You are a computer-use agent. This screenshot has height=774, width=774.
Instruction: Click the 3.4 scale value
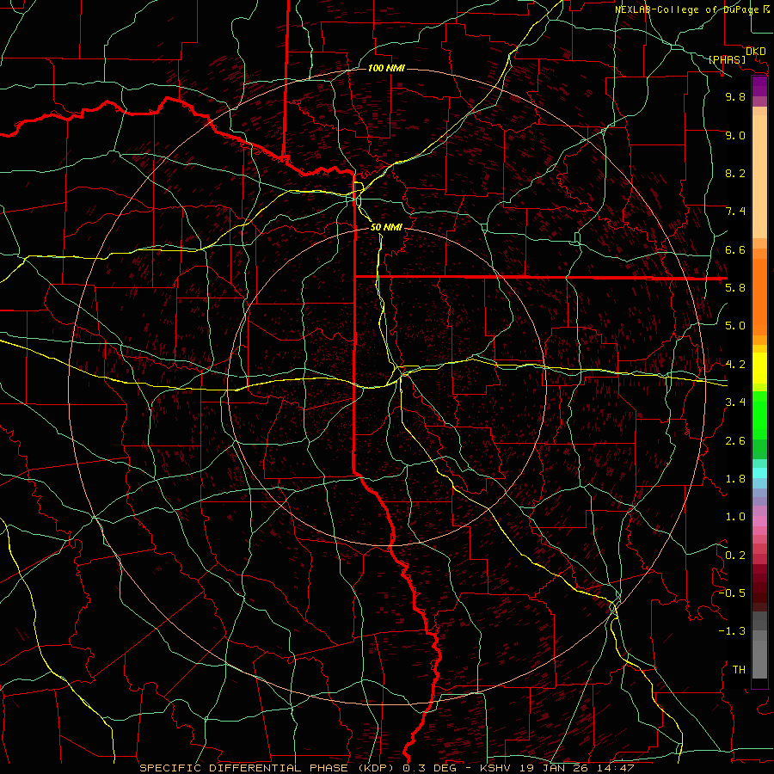tap(735, 402)
